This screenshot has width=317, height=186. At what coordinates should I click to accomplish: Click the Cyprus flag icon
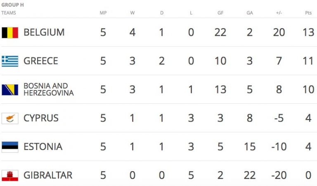pos(10,118)
